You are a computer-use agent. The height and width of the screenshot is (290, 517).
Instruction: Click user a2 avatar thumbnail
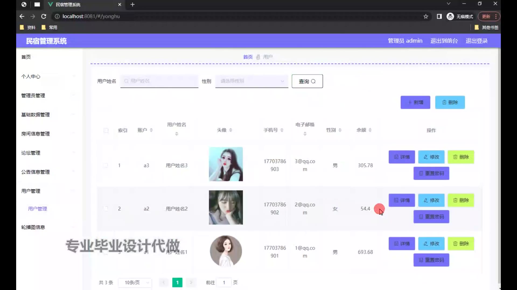click(226, 207)
